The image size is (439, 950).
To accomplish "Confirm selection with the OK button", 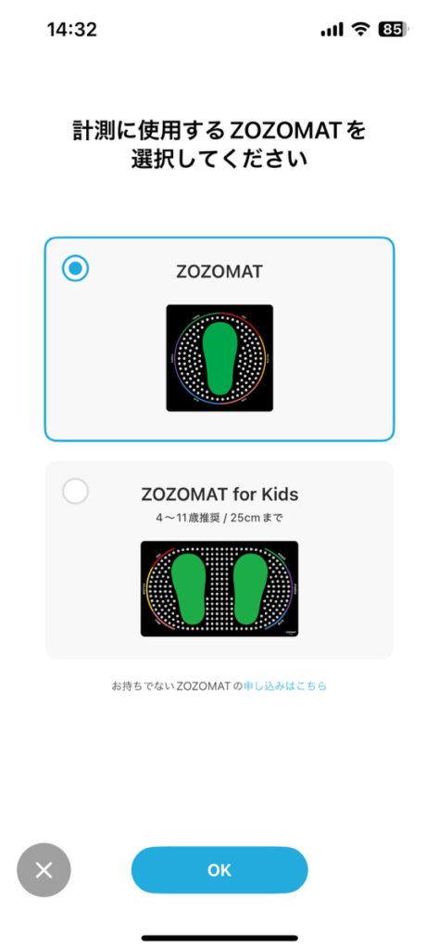I will click(x=219, y=870).
